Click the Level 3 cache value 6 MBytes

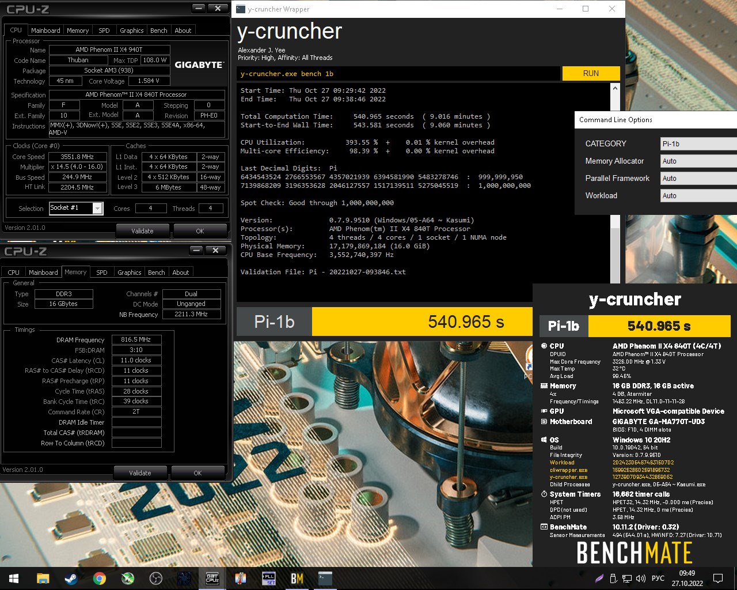169,187
